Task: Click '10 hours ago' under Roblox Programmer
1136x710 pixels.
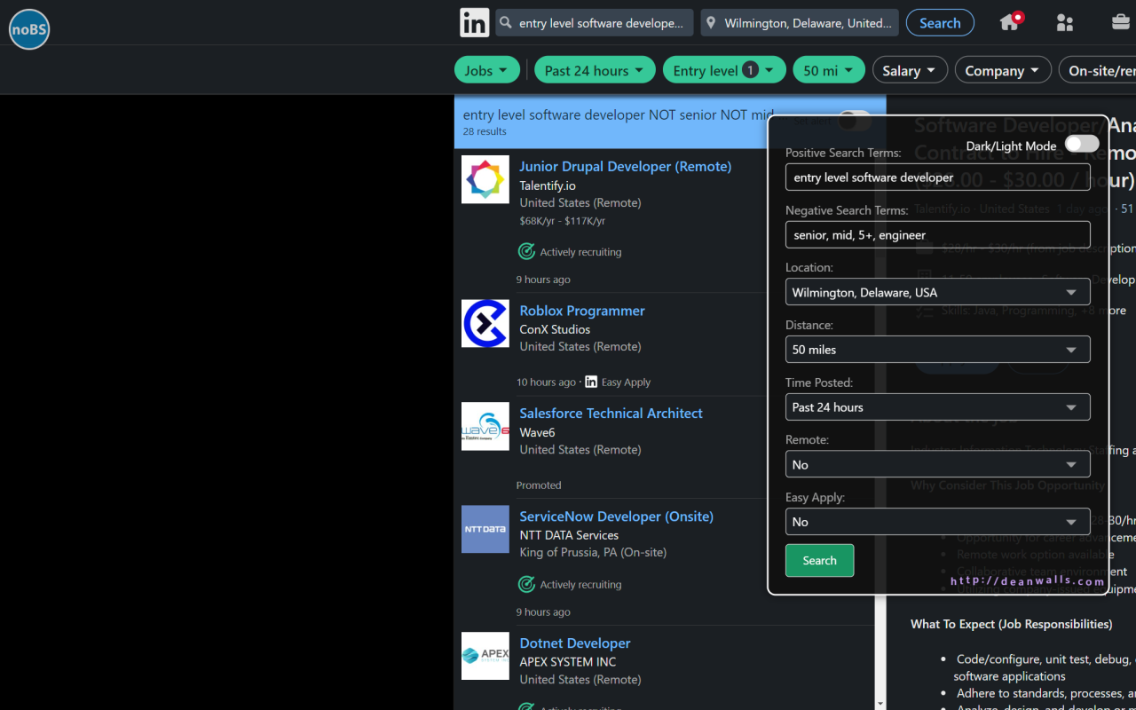Action: click(546, 383)
